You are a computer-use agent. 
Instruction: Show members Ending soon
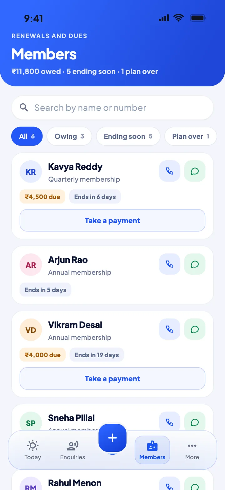click(128, 136)
